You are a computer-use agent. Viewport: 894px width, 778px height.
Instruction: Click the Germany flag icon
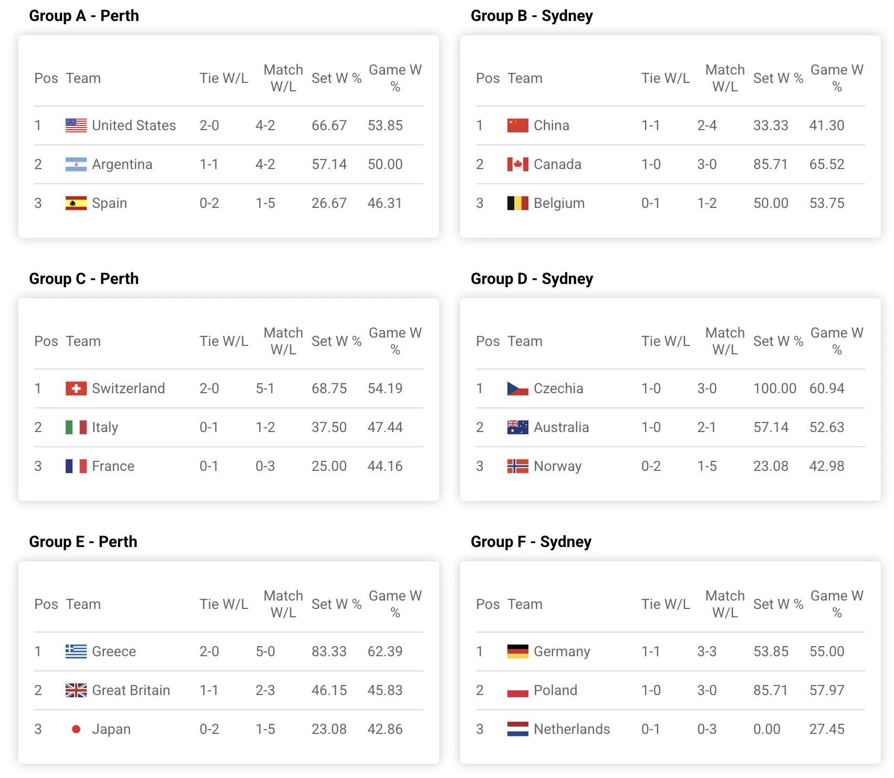(517, 651)
